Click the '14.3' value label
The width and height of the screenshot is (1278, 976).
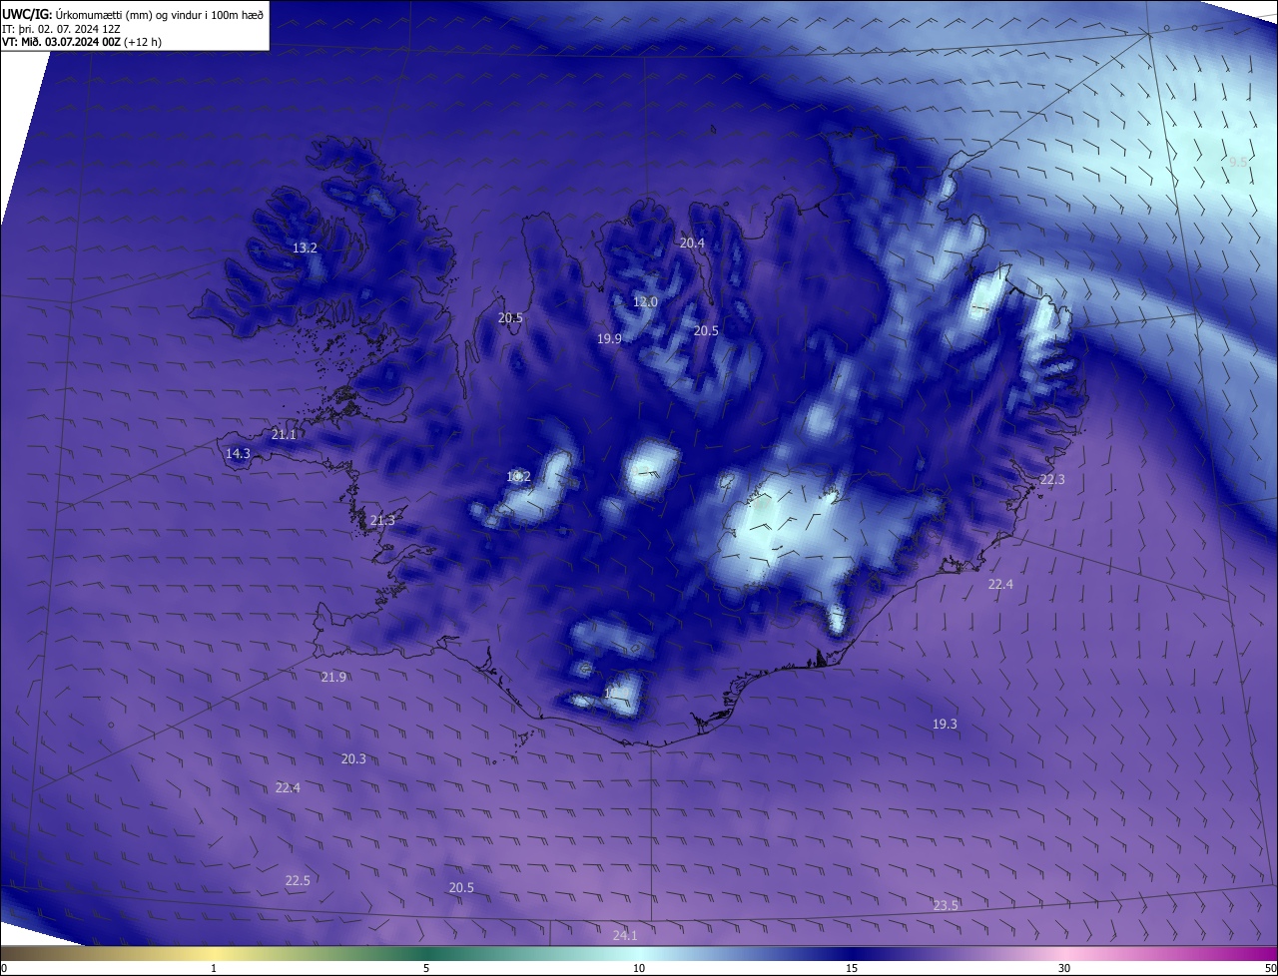(238, 453)
